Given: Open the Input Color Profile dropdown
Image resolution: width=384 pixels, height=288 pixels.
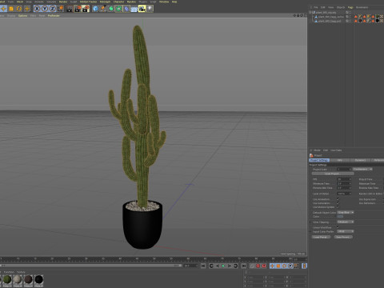Looking at the screenshot, I should (x=346, y=231).
